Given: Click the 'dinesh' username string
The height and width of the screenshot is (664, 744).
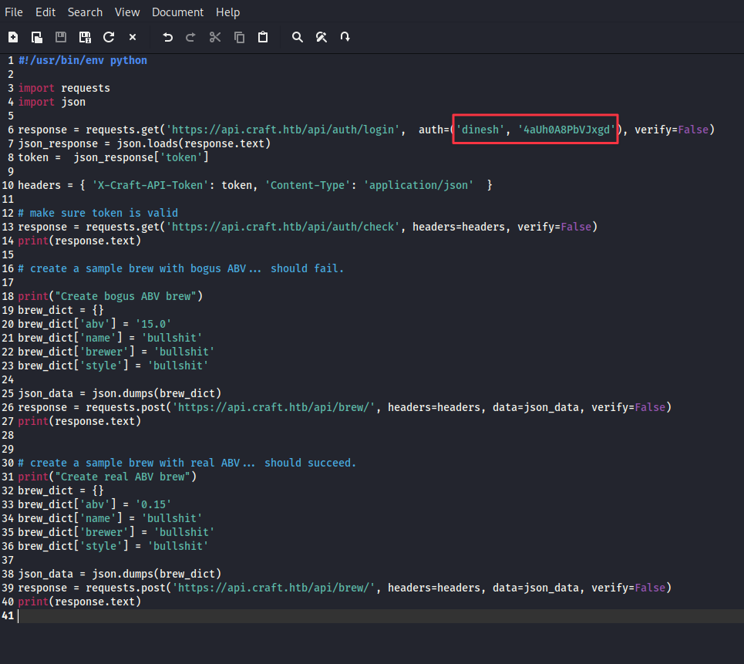Looking at the screenshot, I should [480, 130].
